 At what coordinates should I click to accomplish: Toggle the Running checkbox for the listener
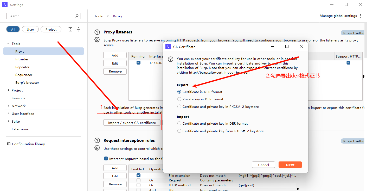tap(138, 63)
